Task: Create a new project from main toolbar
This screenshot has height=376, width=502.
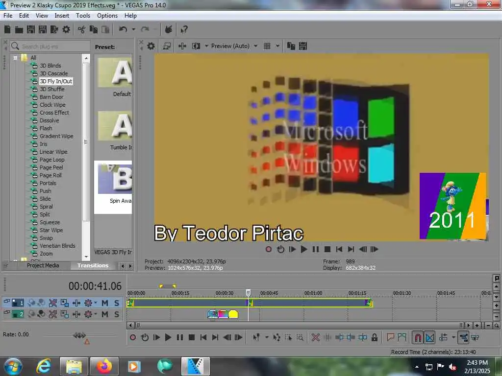Action: tap(7, 30)
